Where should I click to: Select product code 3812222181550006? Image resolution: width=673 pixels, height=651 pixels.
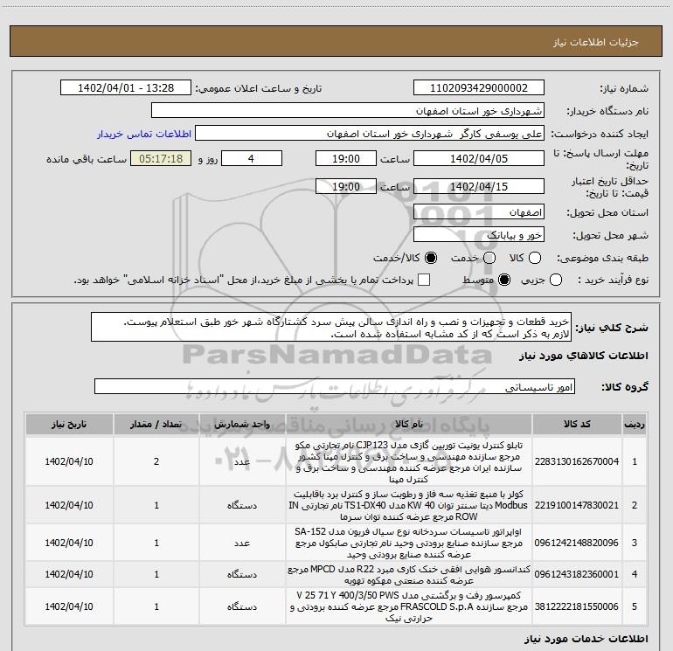tap(577, 606)
